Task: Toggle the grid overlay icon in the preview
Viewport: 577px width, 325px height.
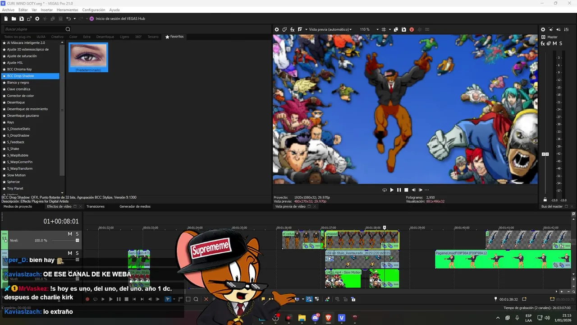Action: pos(384,29)
